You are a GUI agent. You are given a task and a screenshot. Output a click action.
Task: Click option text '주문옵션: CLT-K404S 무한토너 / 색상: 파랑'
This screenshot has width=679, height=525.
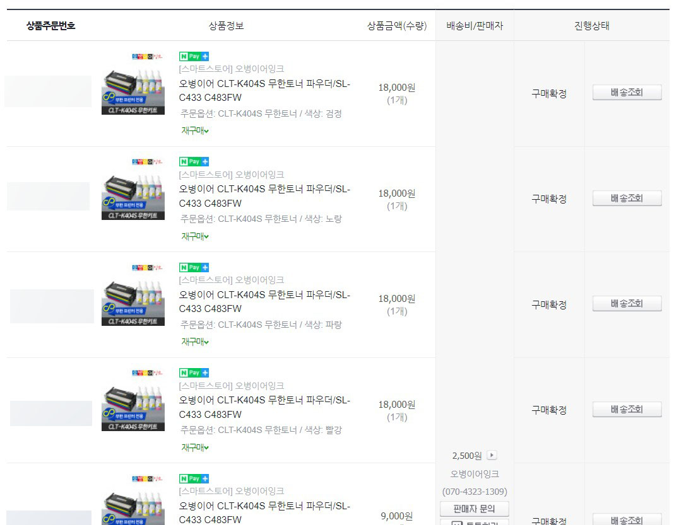261,325
